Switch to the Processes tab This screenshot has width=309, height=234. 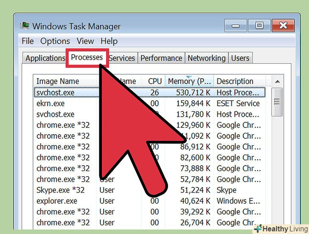pyautogui.click(x=87, y=57)
